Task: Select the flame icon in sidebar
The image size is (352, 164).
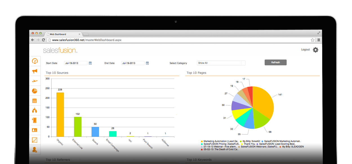Action: [x=35, y=110]
